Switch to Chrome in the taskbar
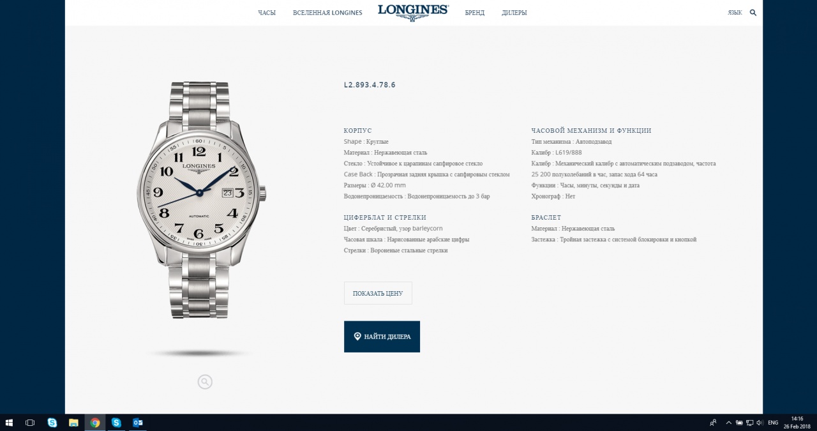Viewport: 817px width, 431px height. click(95, 423)
